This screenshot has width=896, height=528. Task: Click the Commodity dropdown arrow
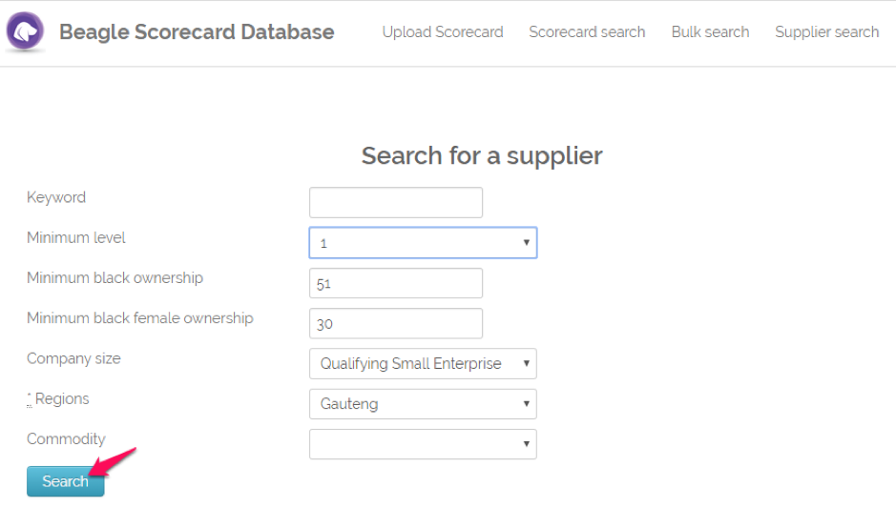527,443
